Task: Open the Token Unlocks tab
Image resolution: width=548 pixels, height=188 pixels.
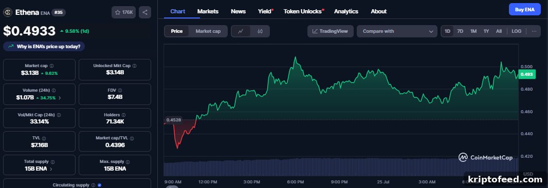Action: [303, 11]
